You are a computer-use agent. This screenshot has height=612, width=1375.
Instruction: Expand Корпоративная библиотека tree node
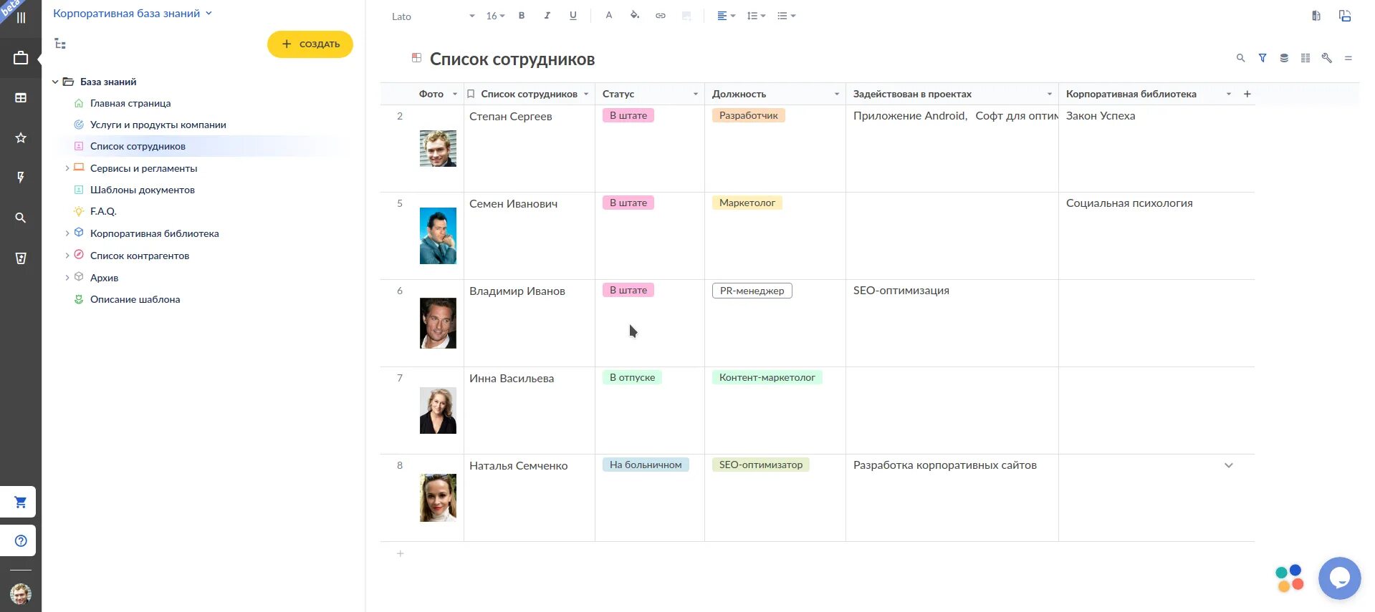pos(67,233)
